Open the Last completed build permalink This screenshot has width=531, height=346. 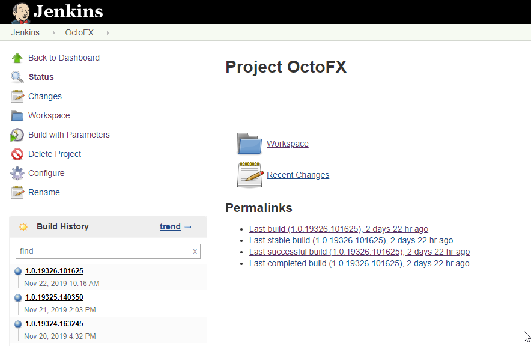(359, 263)
